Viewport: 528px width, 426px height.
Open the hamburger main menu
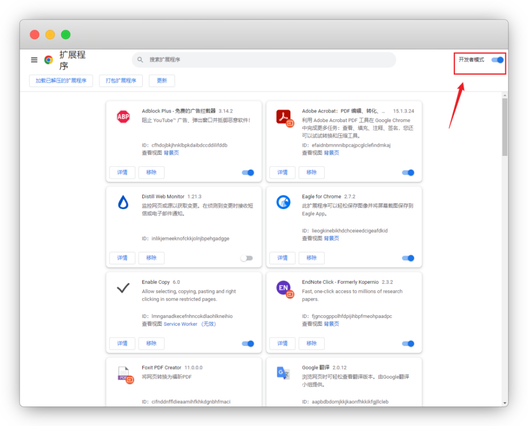pyautogui.click(x=34, y=60)
